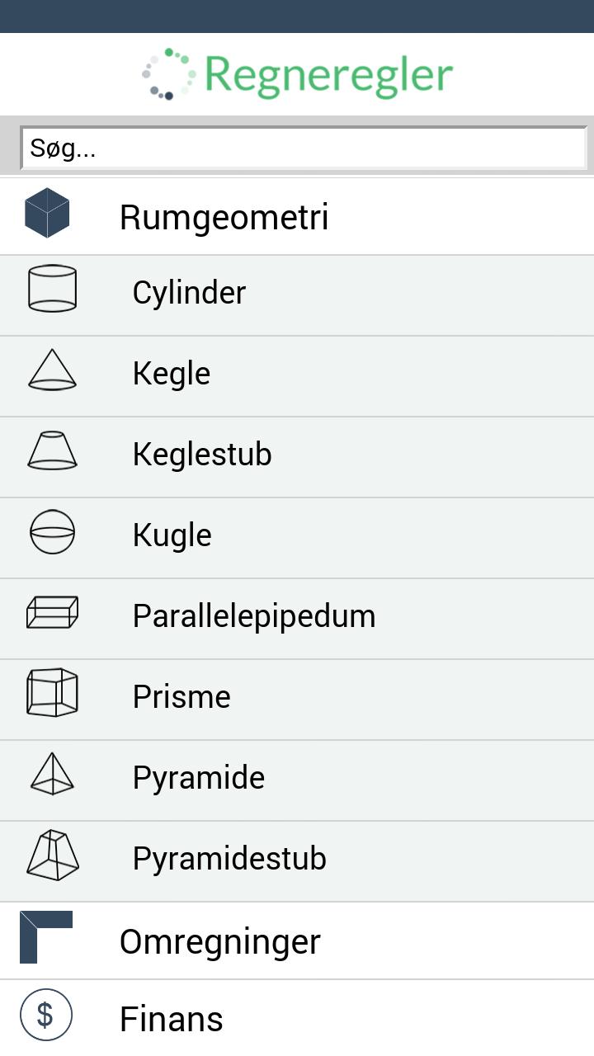Open the Kegle entry
The height and width of the screenshot is (1056, 594).
172,374
